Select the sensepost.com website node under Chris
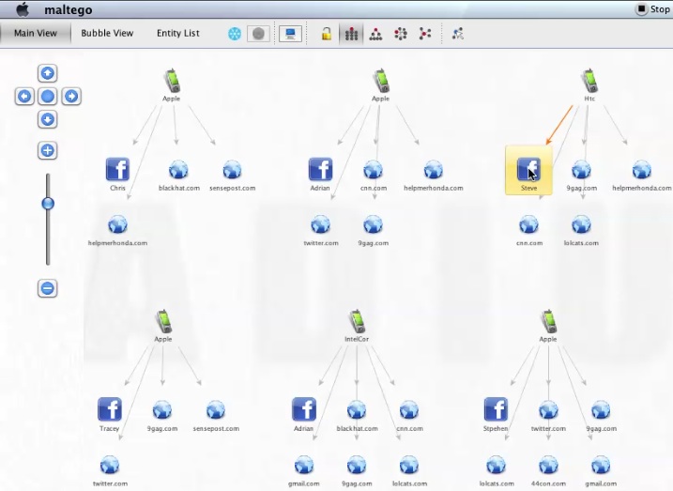Viewport: 673px width, 491px height. [232, 170]
